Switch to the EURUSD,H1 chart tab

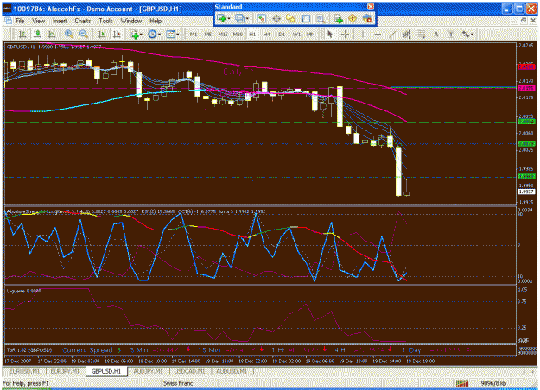pyautogui.click(x=24, y=371)
